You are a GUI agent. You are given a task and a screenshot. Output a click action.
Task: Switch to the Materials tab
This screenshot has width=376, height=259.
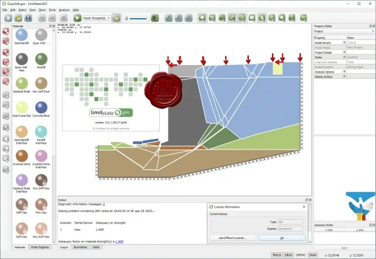pos(20,247)
